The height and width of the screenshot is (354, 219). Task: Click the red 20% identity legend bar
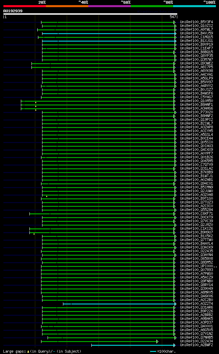coord(24,6)
